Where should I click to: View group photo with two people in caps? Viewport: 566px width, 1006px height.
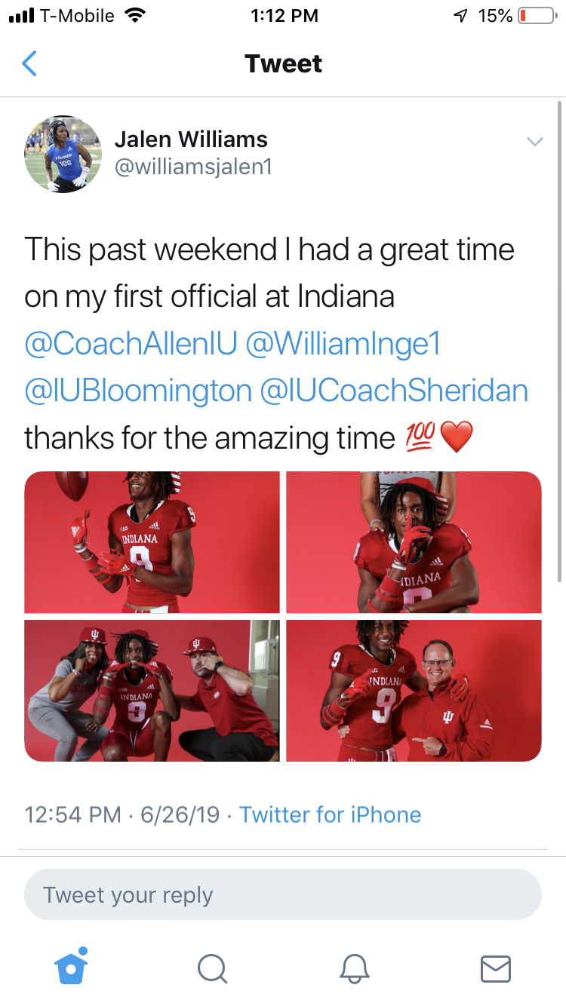click(152, 691)
